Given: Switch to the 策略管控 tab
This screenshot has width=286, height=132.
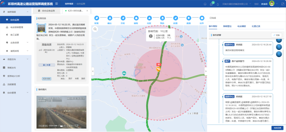Looking at the screenshot, I should (x=227, y=26).
